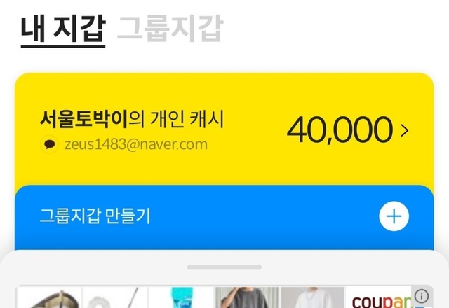The height and width of the screenshot is (308, 449).
Task: Open the ad info icon
Action: pyautogui.click(x=421, y=297)
